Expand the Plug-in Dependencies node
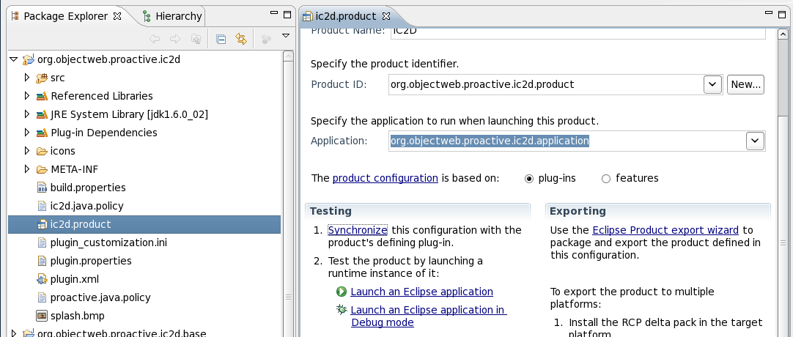 (x=26, y=133)
